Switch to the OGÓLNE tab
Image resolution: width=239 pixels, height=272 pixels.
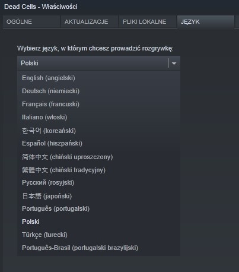pyautogui.click(x=31, y=22)
